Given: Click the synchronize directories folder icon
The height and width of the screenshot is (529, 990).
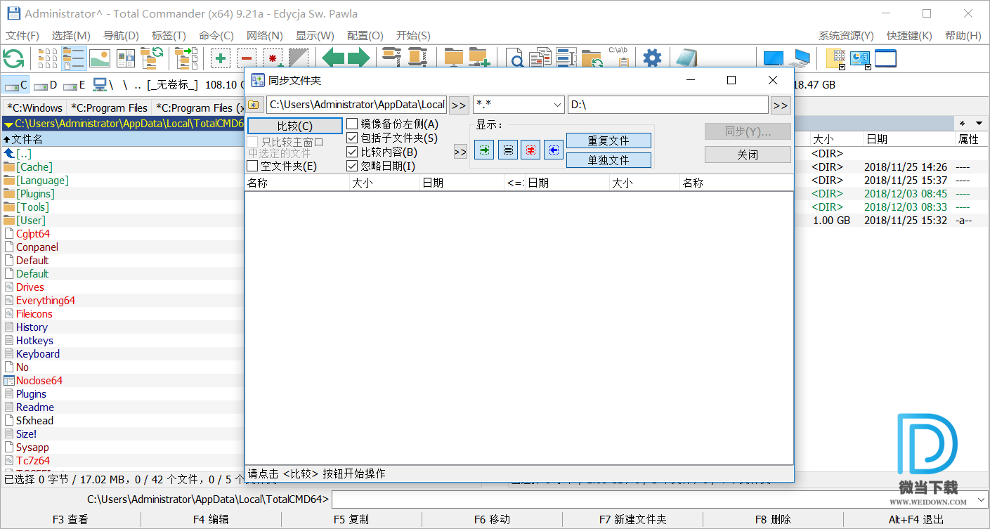Looking at the screenshot, I should tap(592, 58).
